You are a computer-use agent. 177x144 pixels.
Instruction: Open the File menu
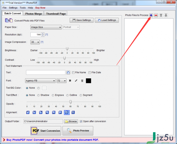coord(4,8)
